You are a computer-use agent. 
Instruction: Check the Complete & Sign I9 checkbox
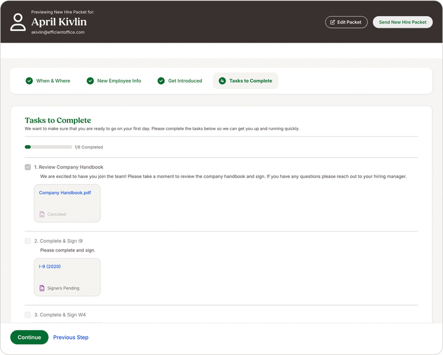[28, 241]
